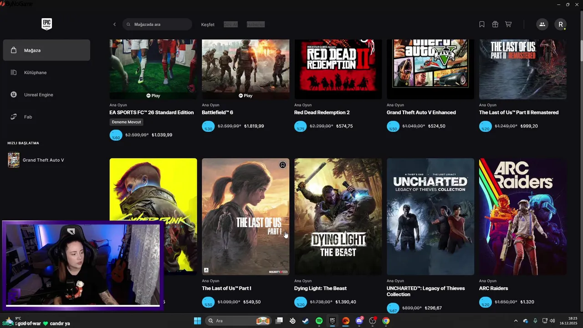
Task: Click the Grand Theft Auto V quick launch icon
Action: (14, 160)
